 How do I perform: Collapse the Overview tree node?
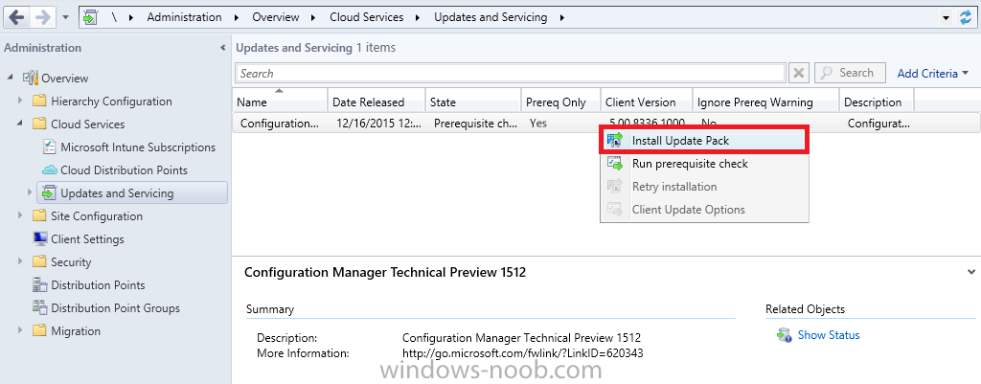(x=10, y=79)
